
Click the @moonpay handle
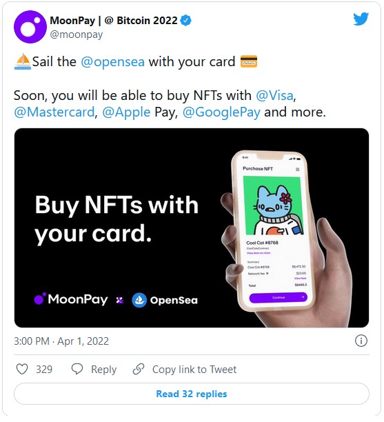pyautogui.click(x=77, y=34)
